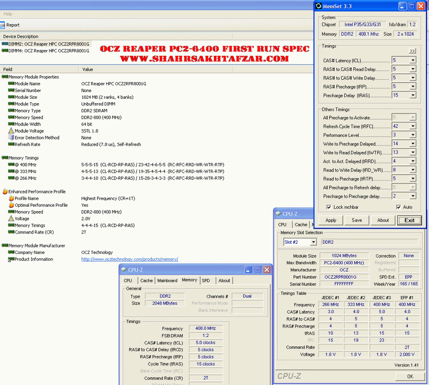This screenshot has height=385, width=429.
Task: Switch to About tab in CPU-Z
Action: tap(224, 281)
